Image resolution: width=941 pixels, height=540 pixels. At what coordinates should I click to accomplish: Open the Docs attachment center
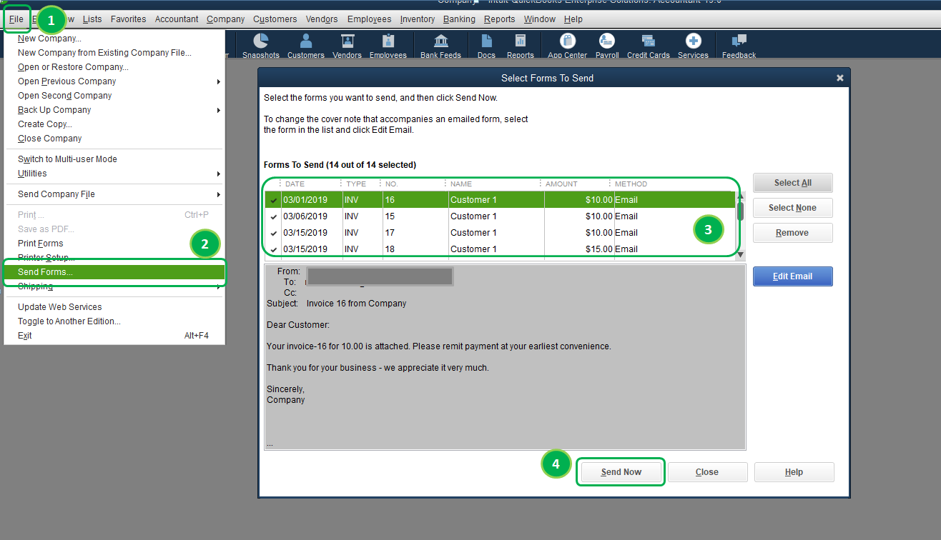tap(486, 44)
